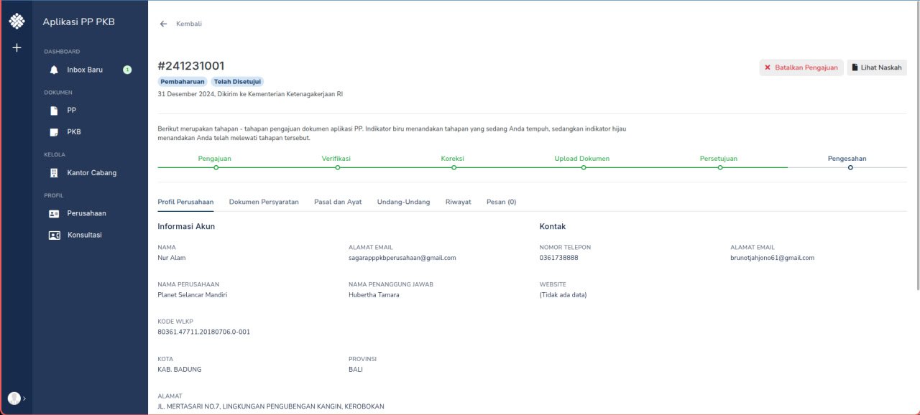Switch to the Dokumen Persyaratan tab
Image resolution: width=920 pixels, height=415 pixels.
[x=264, y=202]
